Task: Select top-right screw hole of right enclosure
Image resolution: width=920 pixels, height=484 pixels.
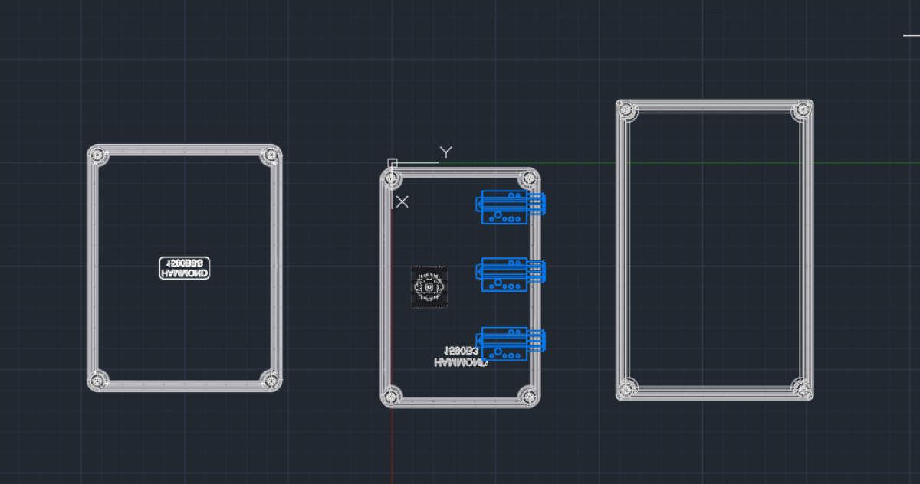Action: [801, 110]
